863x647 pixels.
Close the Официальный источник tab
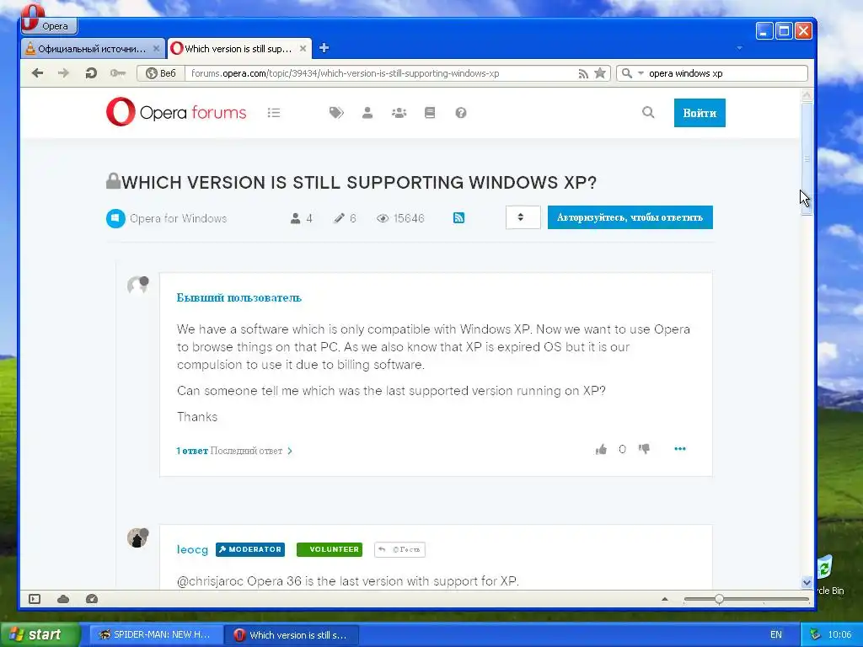(x=156, y=48)
